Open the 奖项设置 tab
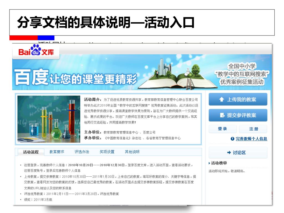This screenshot has width=284, height=213. pyautogui.click(x=107, y=152)
